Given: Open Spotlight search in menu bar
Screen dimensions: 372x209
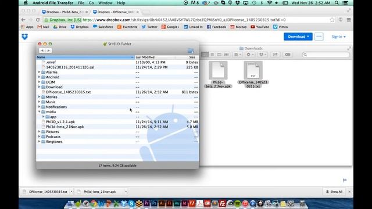Looking at the screenshot, I should [337, 3].
